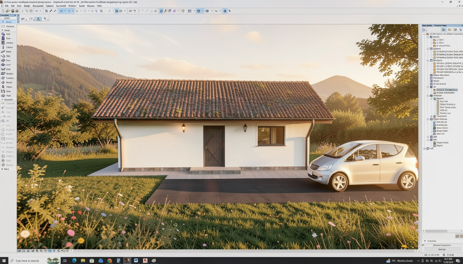The height and width of the screenshot is (264, 463).
Task: Expand the Properties section below the Navigator
Action: point(425,241)
